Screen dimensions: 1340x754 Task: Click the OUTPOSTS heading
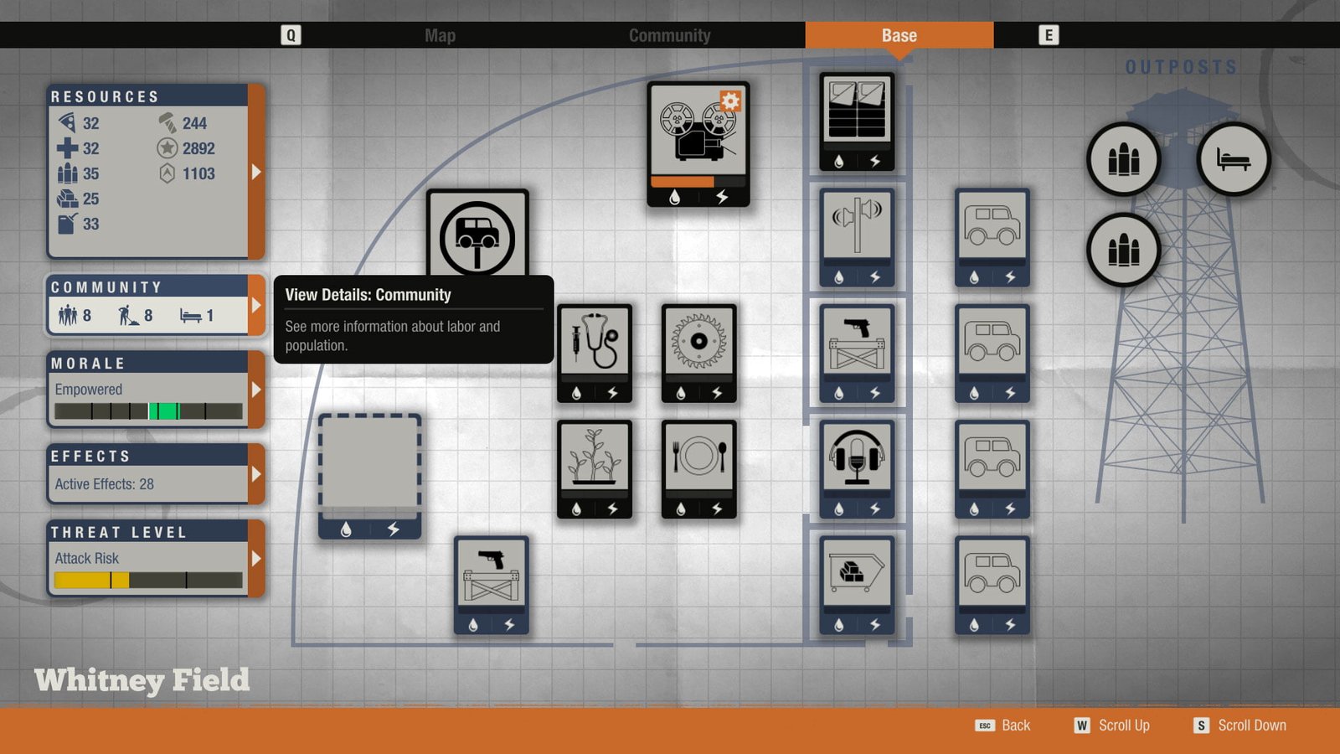pos(1182,67)
